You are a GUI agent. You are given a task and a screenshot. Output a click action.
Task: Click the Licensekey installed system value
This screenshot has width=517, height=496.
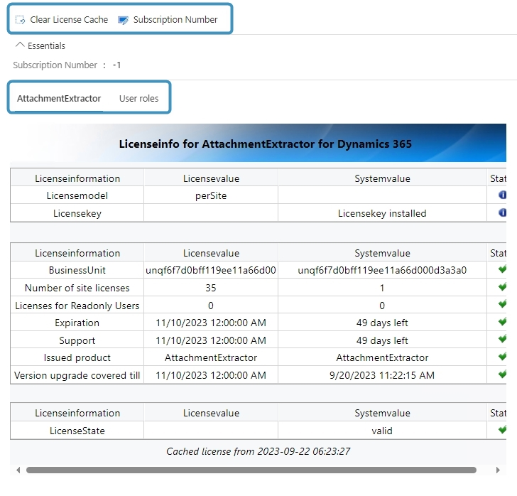pyautogui.click(x=382, y=213)
